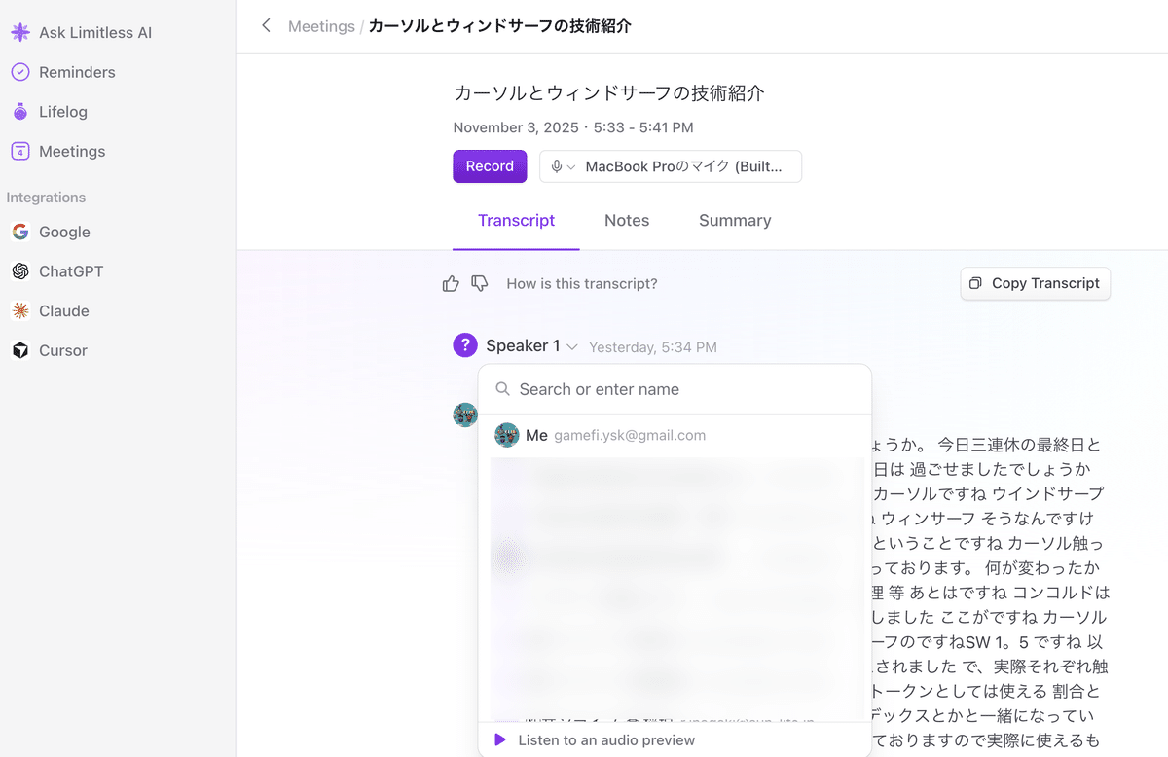Switch to the Summary tab
Screen dimensions: 1168x757
point(734,221)
